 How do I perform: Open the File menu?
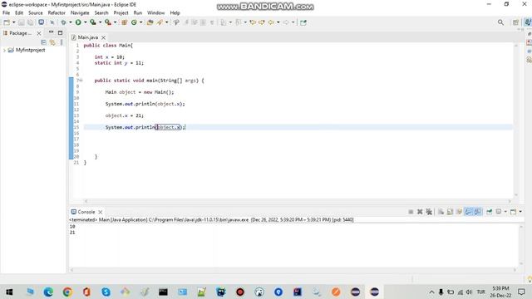(x=6, y=13)
